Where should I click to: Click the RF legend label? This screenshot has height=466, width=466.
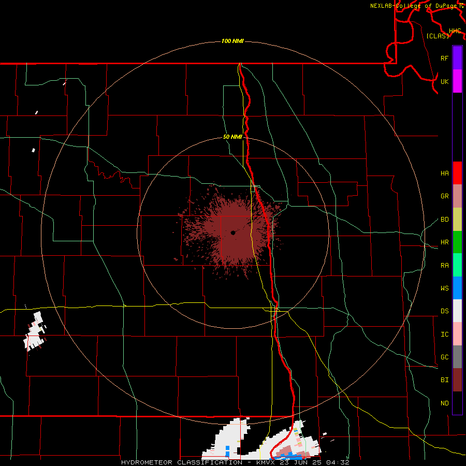pos(445,58)
